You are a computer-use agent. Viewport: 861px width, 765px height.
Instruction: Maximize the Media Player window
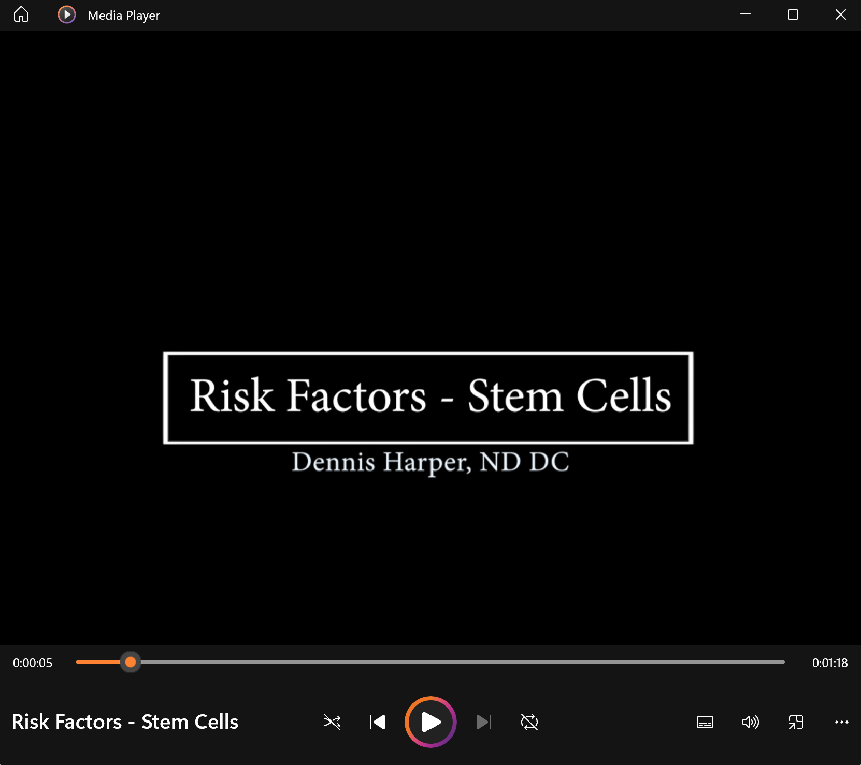[x=792, y=14]
